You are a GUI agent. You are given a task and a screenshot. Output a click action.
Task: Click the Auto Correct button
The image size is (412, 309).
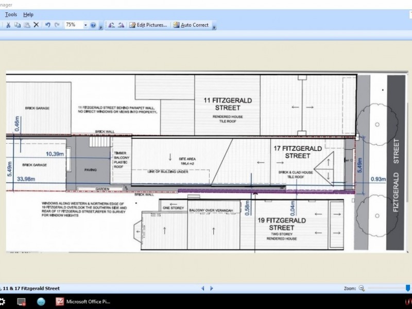coord(191,25)
